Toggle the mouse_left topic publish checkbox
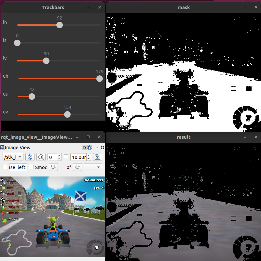Viewport: 261px width, 261px height. [x=5, y=167]
